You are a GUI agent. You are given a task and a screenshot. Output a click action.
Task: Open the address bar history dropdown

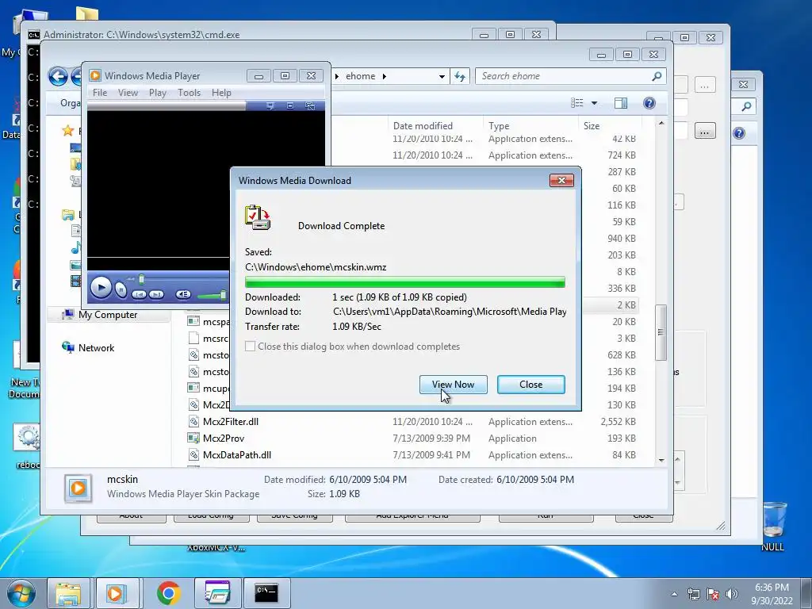point(442,76)
